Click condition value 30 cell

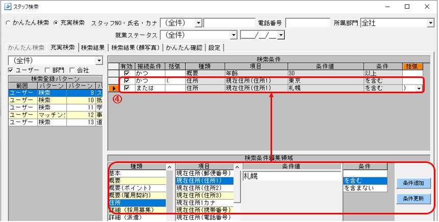point(326,73)
